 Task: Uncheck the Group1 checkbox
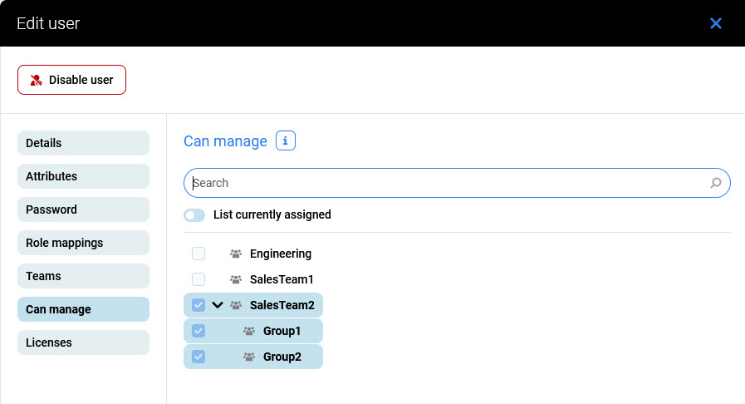point(199,331)
